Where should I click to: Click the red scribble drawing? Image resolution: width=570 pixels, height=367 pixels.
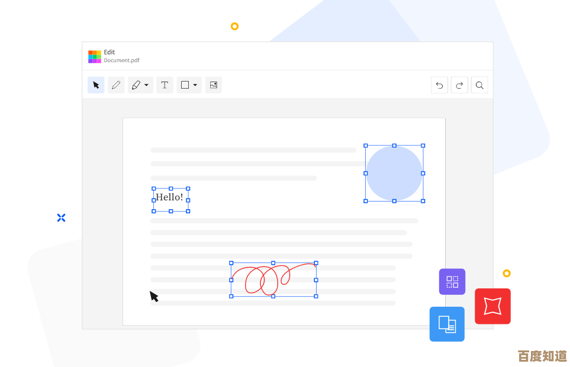pyautogui.click(x=273, y=280)
